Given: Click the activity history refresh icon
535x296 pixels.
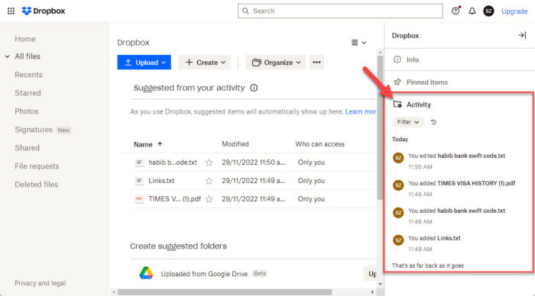Looking at the screenshot, I should coord(433,122).
